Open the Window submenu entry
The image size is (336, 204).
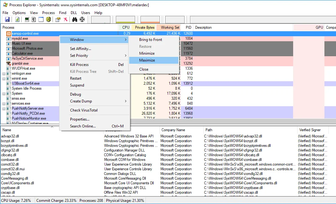tap(94, 40)
